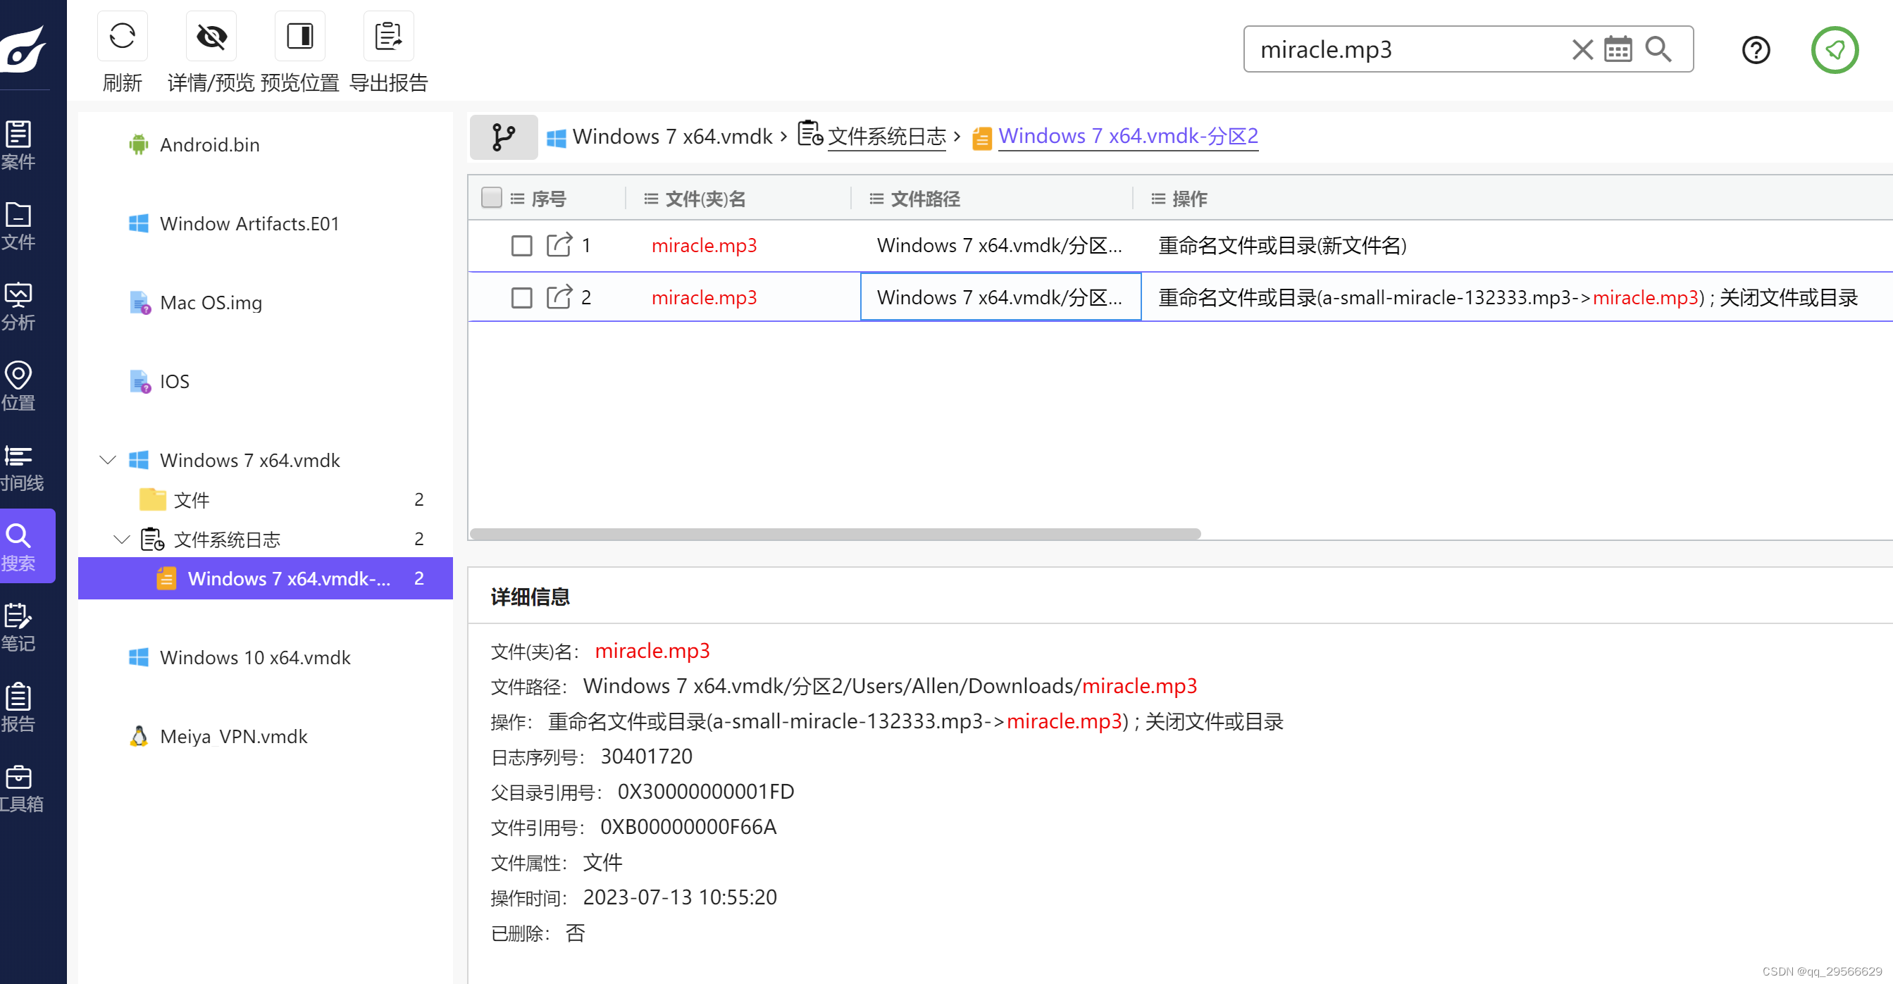The height and width of the screenshot is (984, 1893).
Task: Click the horizontal scrollbar below the results table
Action: click(835, 533)
